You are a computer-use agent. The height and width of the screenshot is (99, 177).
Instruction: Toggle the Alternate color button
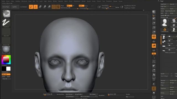pos(6,74)
